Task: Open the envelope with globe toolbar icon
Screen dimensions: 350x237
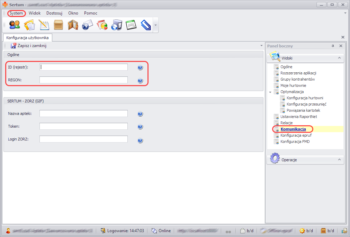Action: click(88, 25)
